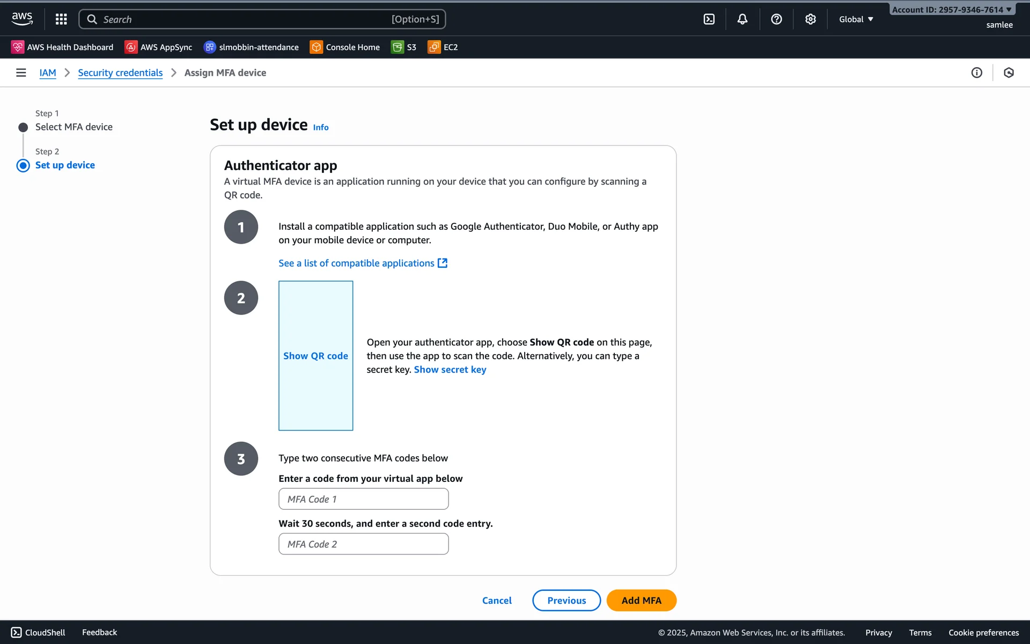Focus the MFA Code 1 field
Image resolution: width=1030 pixels, height=644 pixels.
[363, 499]
